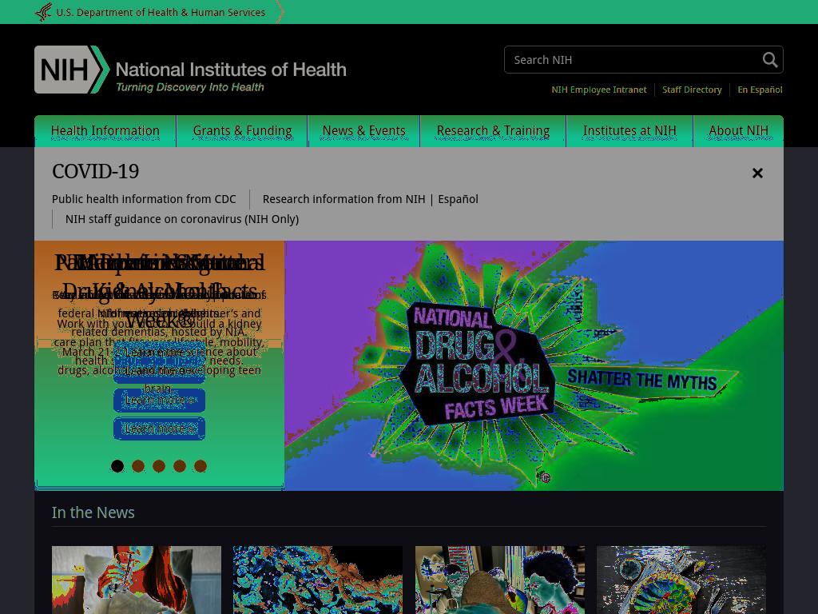Select the fourth carousel slide dot
This screenshot has width=818, height=614.
tap(180, 466)
